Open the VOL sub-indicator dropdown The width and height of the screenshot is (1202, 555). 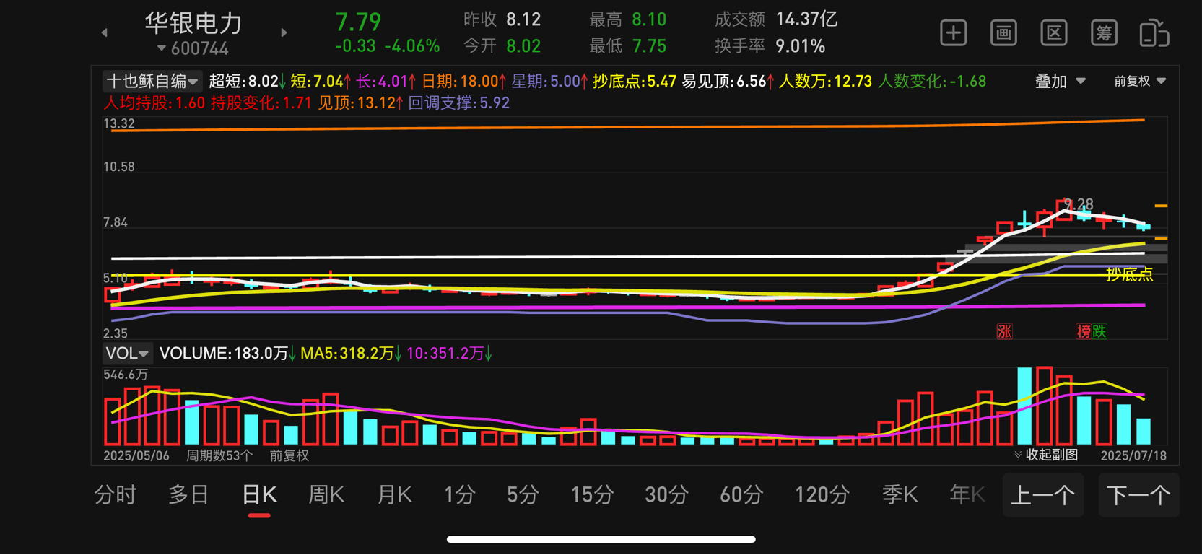[127, 353]
